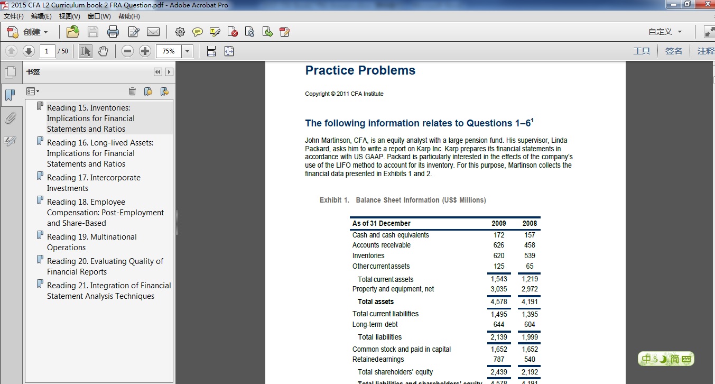Image resolution: width=715 pixels, height=384 pixels.
Task: Click the toolbar expand icon at top right
Action: [709, 32]
